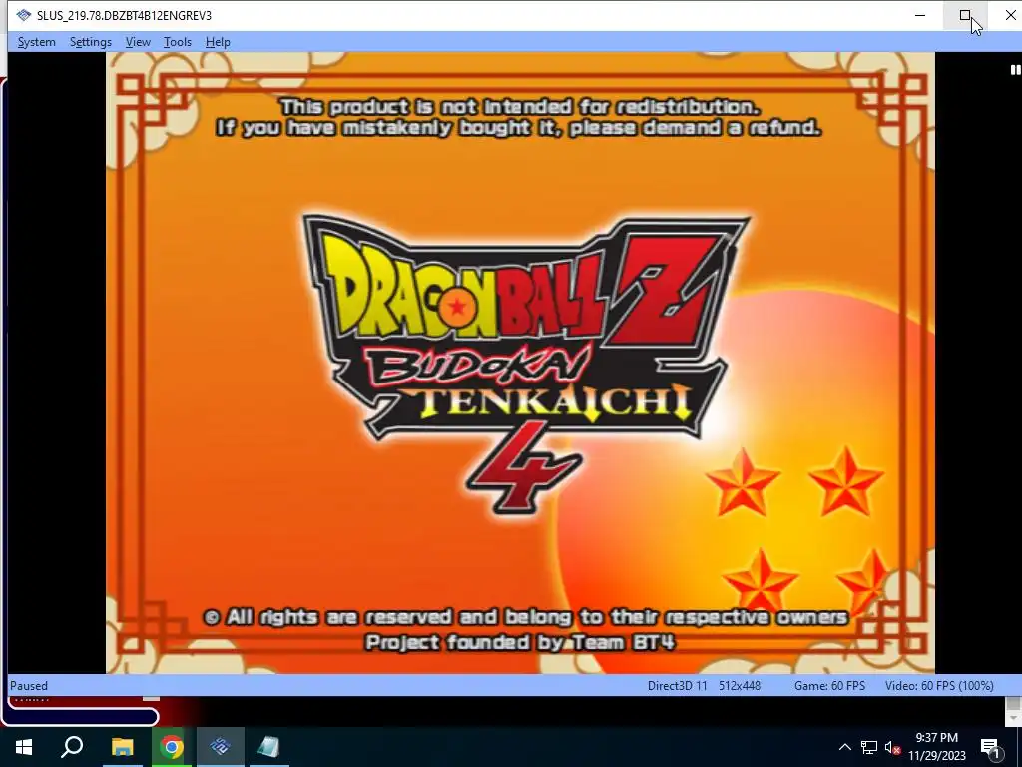Image resolution: width=1022 pixels, height=767 pixels.
Task: Open the Settings menu
Action: pos(91,42)
